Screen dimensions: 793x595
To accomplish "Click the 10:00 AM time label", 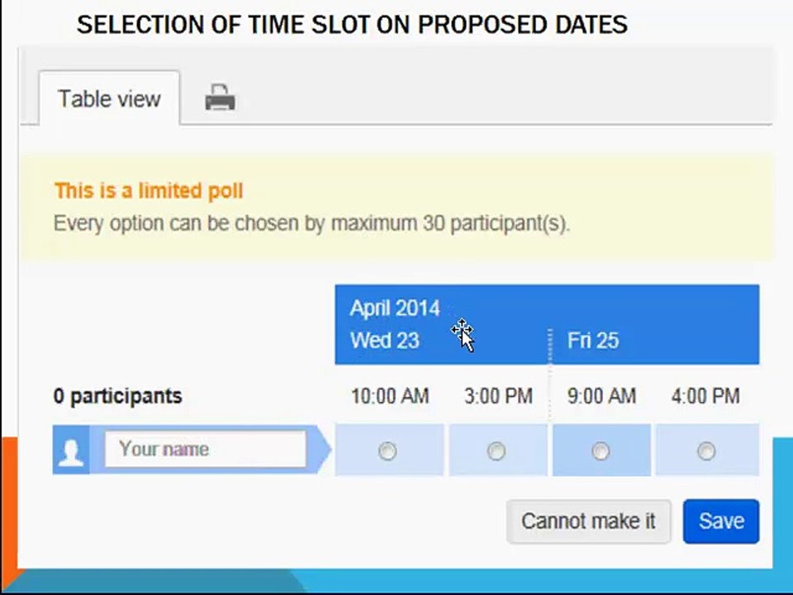I will pos(390,396).
